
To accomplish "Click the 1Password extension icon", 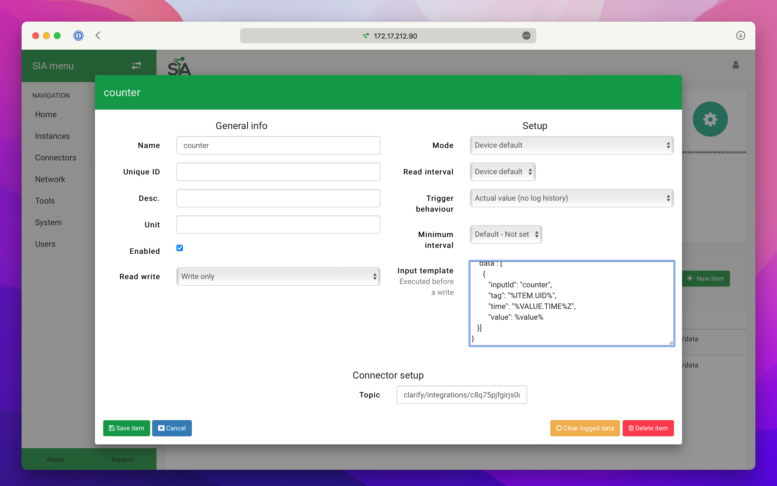I will (x=78, y=35).
